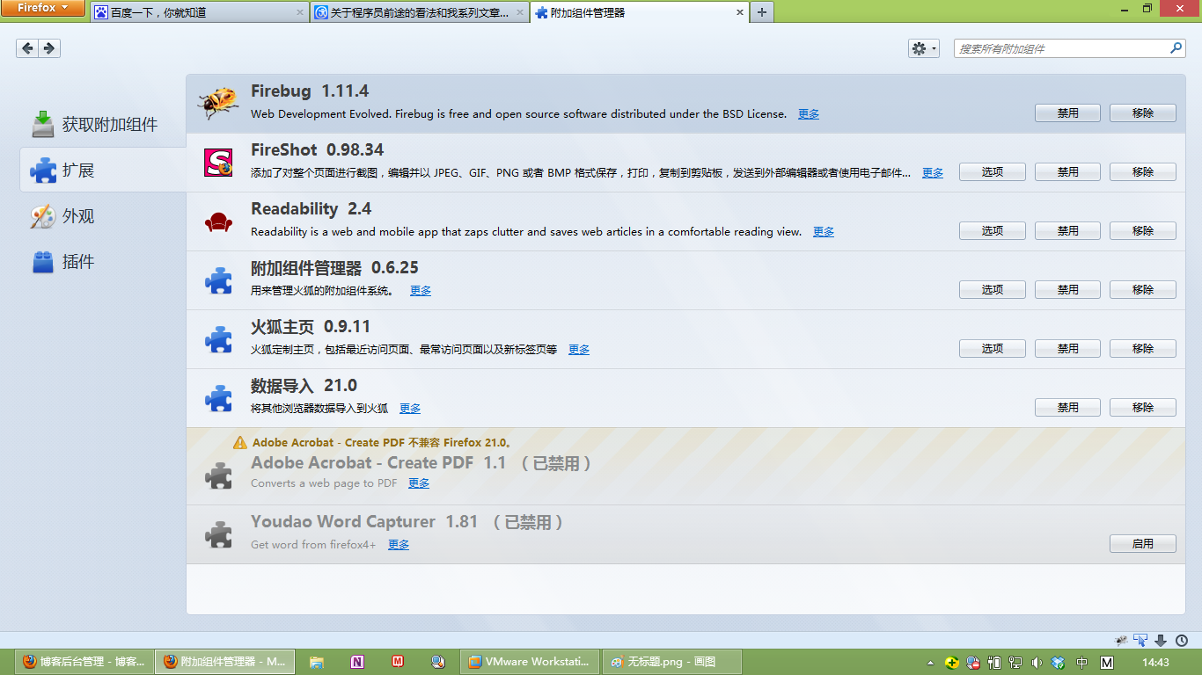Select 获取附加组件 in sidebar
Screen dimensions: 1202x675
pos(102,125)
